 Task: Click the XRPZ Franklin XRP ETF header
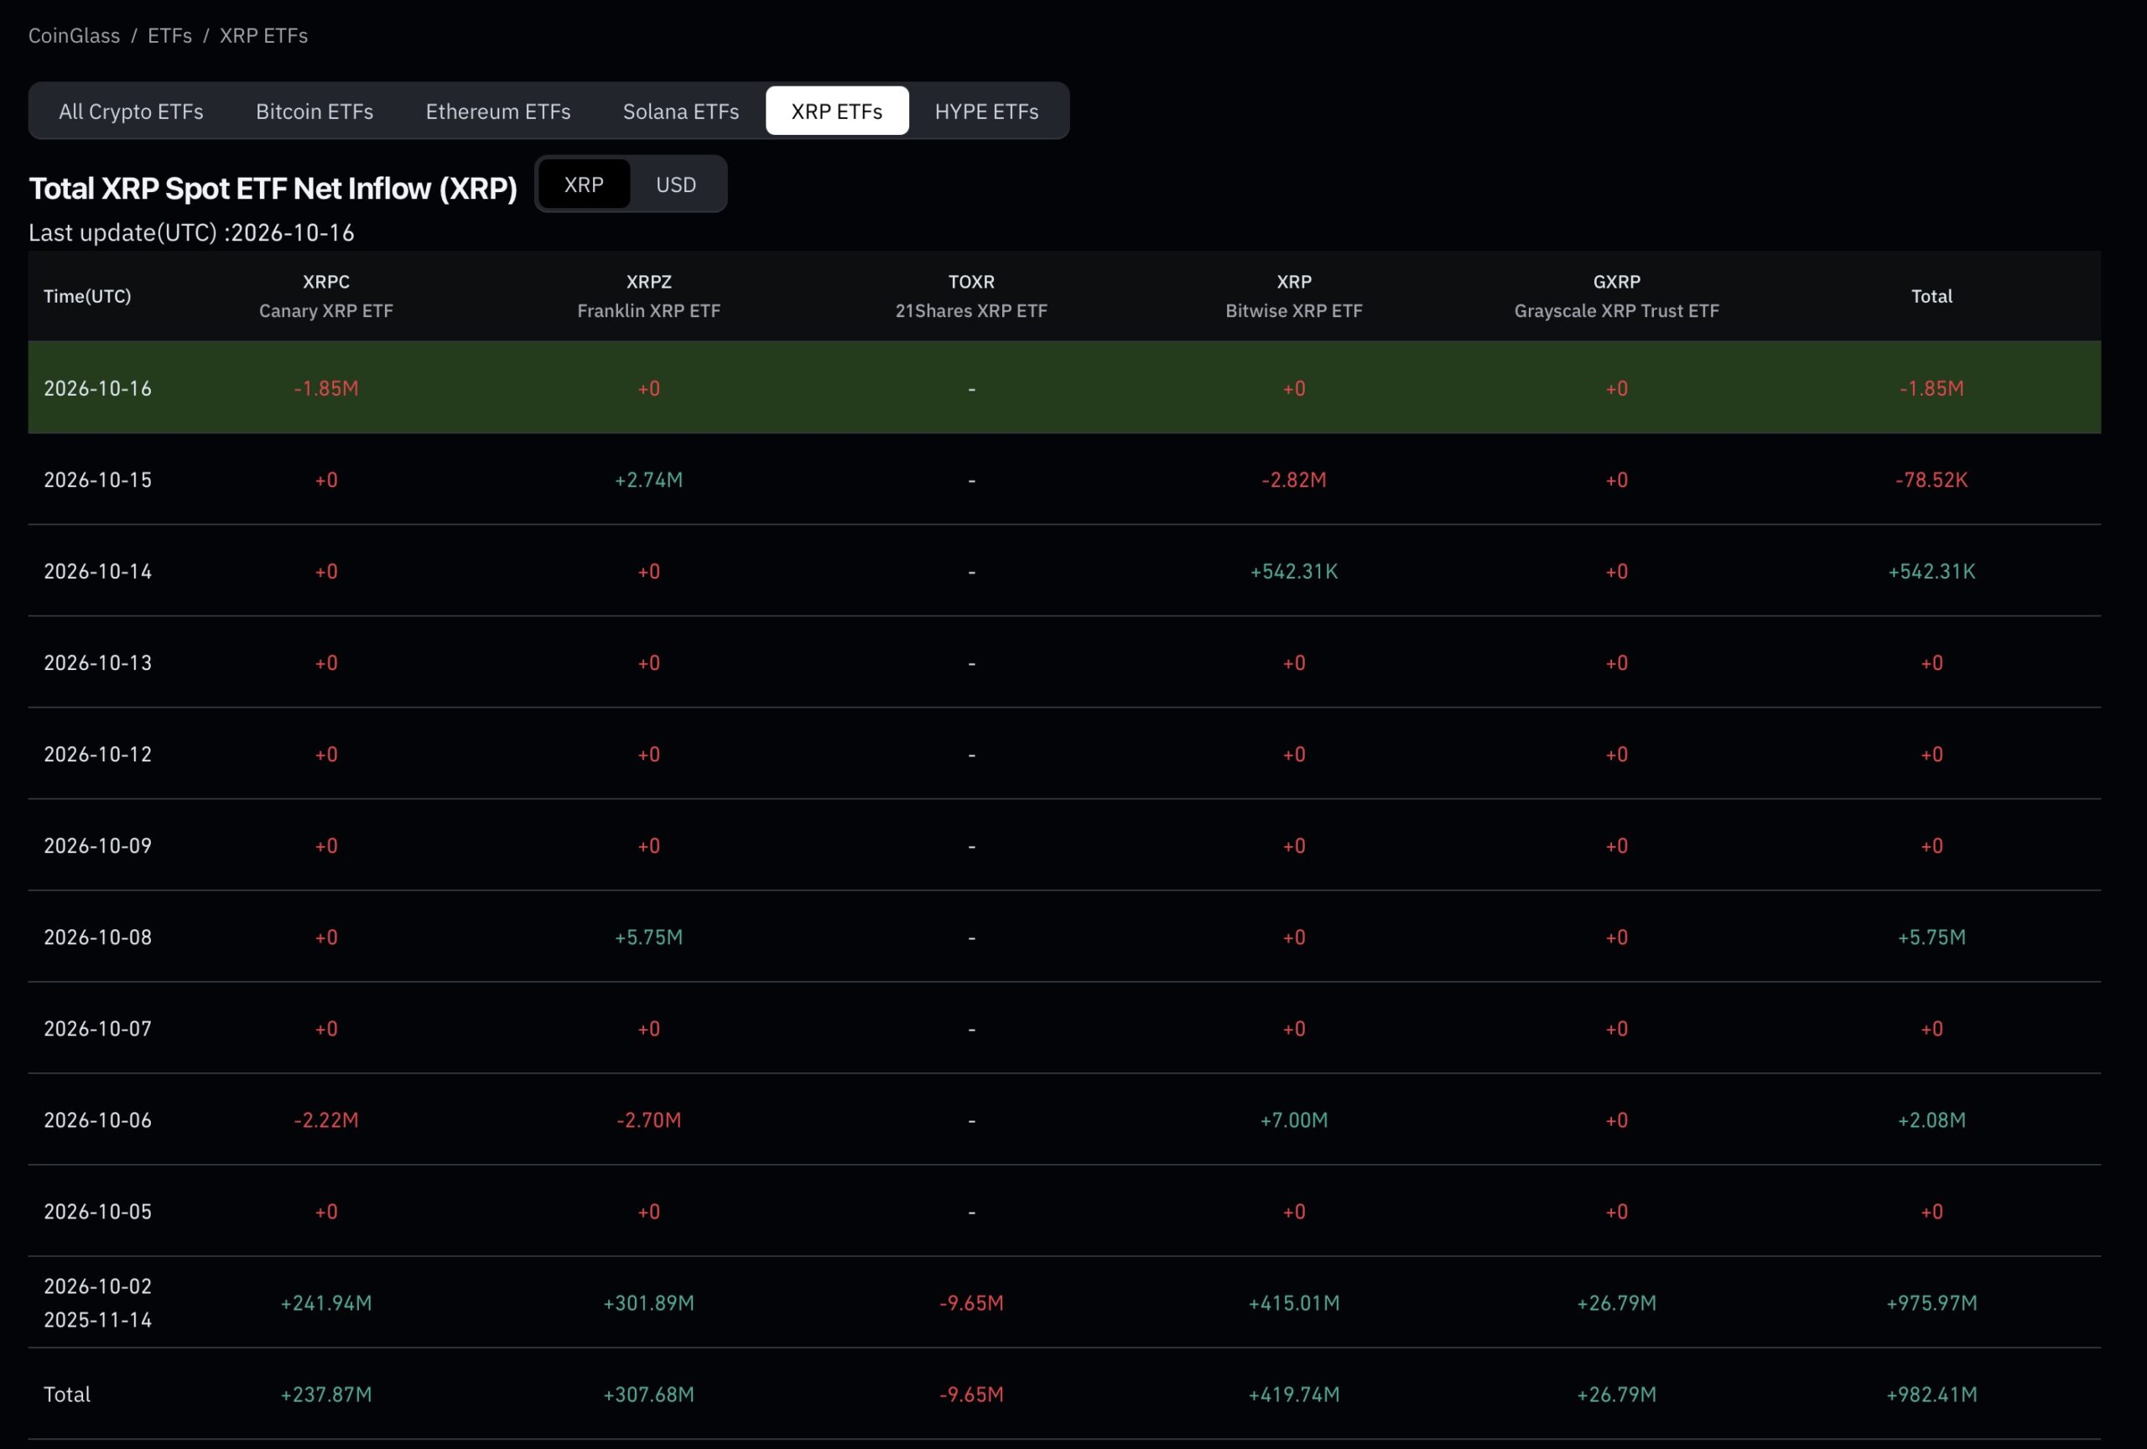click(x=648, y=295)
